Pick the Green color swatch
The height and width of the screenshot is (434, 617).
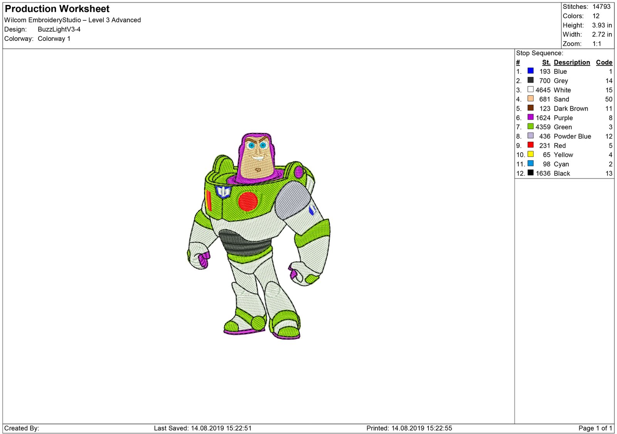tap(531, 126)
